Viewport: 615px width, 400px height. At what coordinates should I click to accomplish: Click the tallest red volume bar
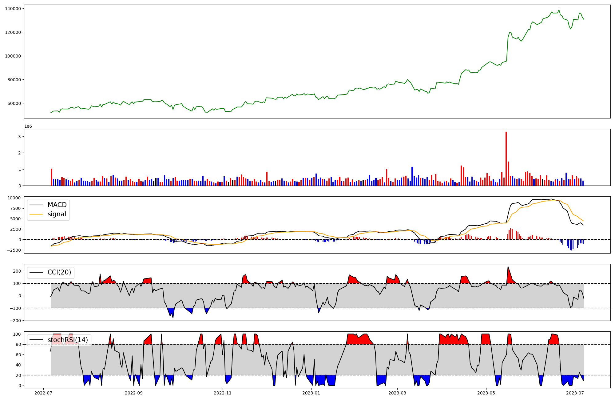coord(506,158)
